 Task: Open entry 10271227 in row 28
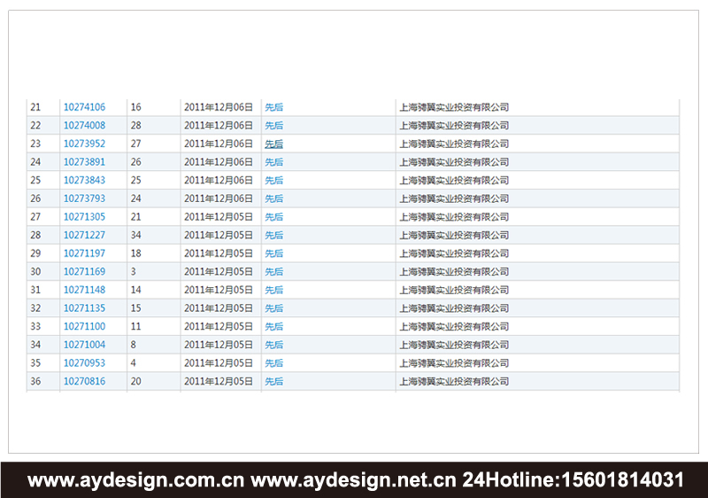point(84,236)
